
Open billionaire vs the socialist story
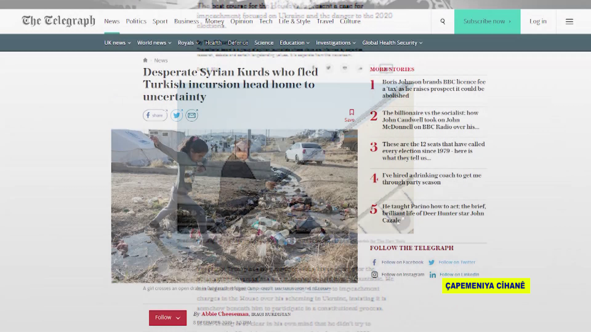(430, 120)
